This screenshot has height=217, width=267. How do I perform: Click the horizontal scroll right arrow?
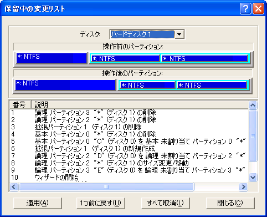pos(243,186)
